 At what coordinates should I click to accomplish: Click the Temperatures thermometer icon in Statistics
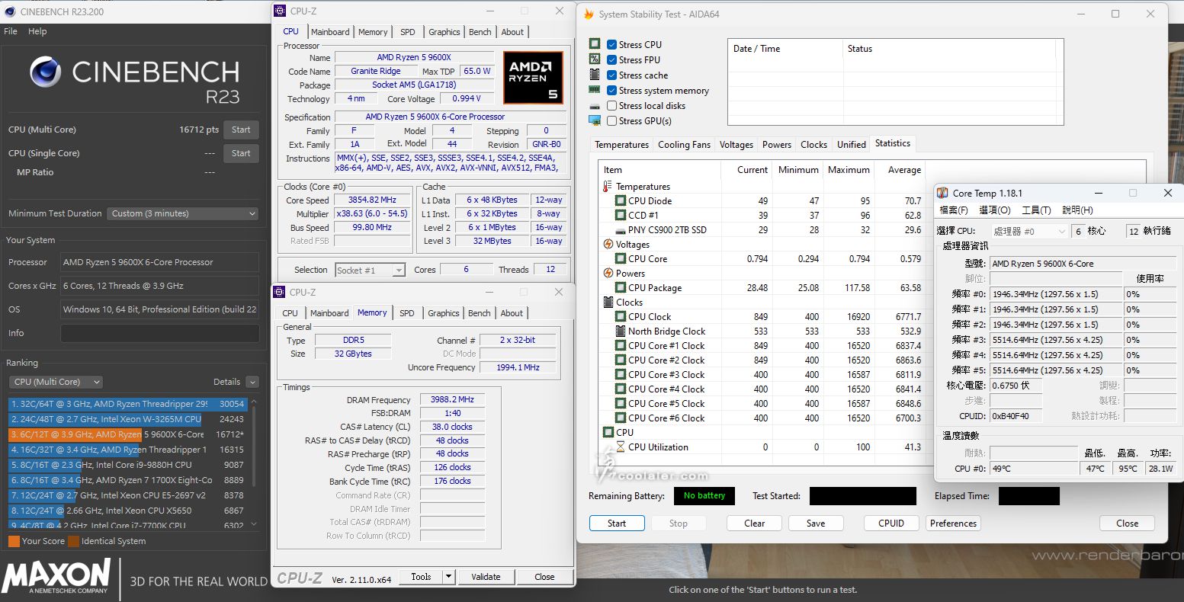(608, 187)
